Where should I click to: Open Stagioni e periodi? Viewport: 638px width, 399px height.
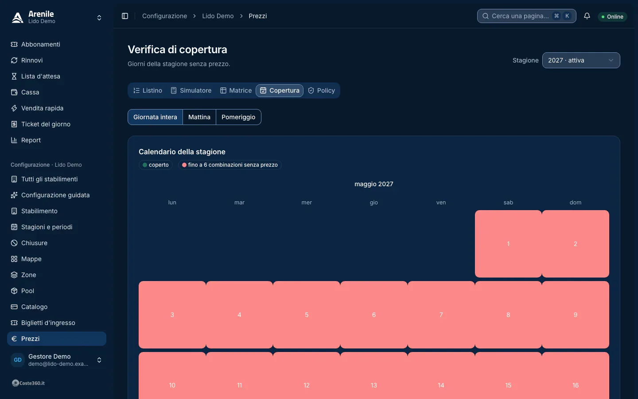click(57, 227)
